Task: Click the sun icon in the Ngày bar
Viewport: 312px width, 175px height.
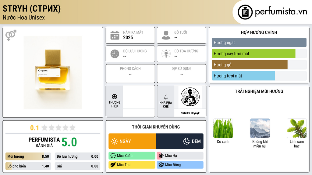Action: (x=115, y=141)
